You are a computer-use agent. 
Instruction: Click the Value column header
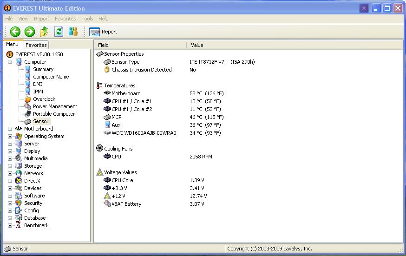(x=276, y=45)
